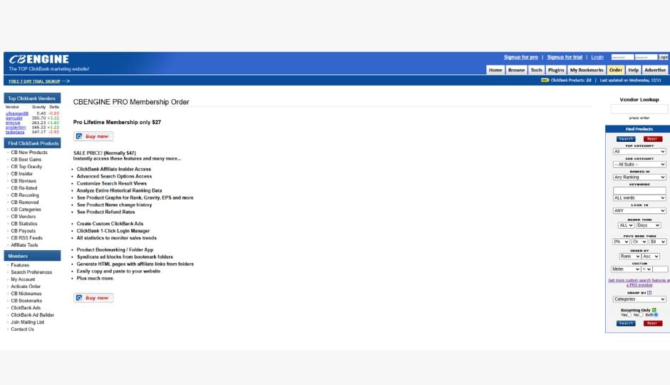Open Contact Us under Members
The image size is (670, 385).
pyautogui.click(x=22, y=329)
